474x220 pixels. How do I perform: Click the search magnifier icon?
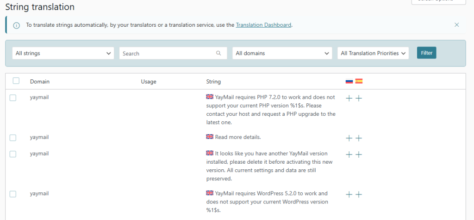pos(218,53)
